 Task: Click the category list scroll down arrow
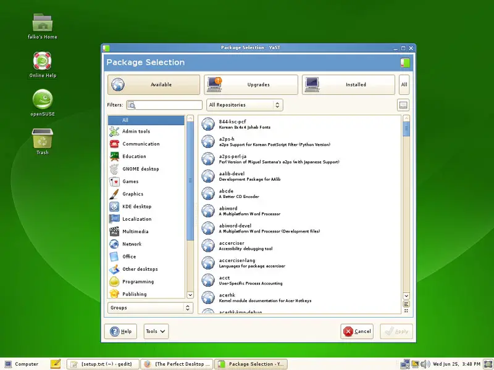click(190, 295)
